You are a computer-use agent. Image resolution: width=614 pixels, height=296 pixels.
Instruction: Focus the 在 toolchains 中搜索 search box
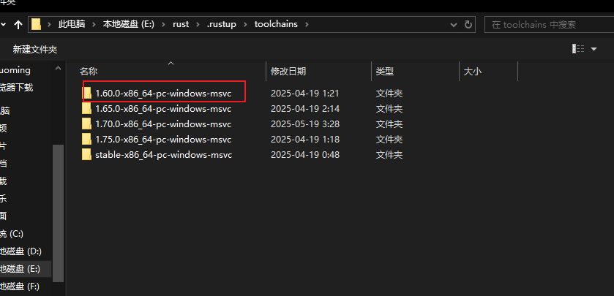tap(549, 25)
